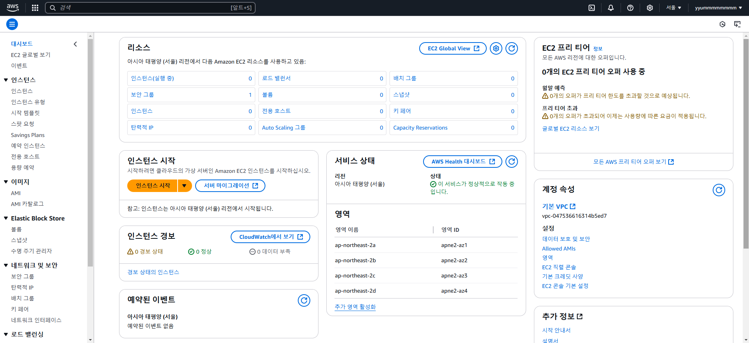
Task: Refresh the 리소스 panel
Action: coord(512,48)
